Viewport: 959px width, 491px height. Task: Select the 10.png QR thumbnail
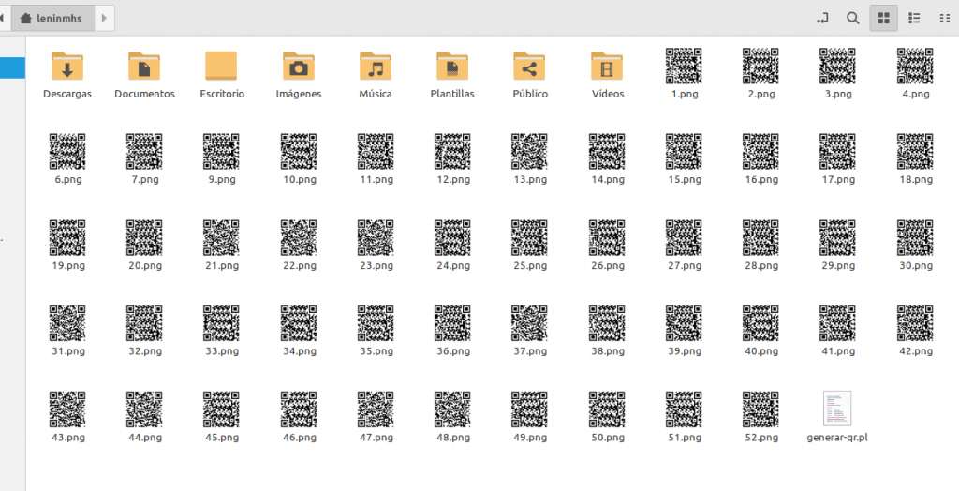(x=299, y=152)
